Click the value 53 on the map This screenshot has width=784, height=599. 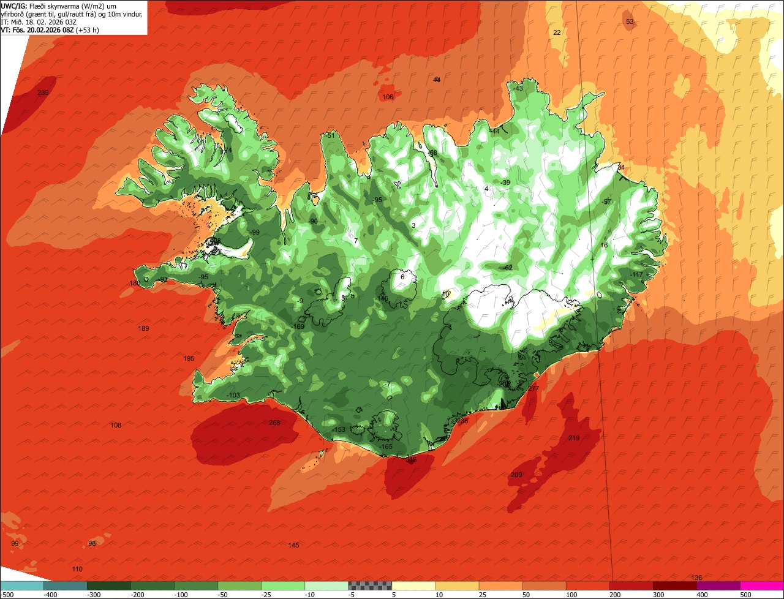pos(630,22)
